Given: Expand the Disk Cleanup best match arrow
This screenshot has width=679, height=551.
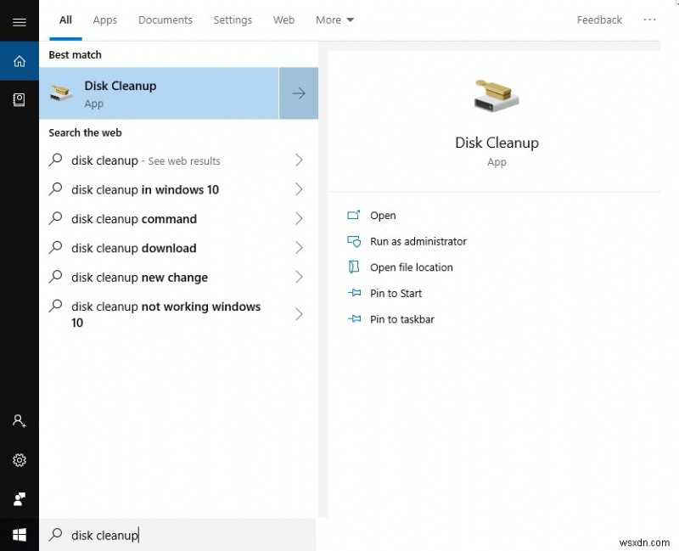Looking at the screenshot, I should 298,93.
